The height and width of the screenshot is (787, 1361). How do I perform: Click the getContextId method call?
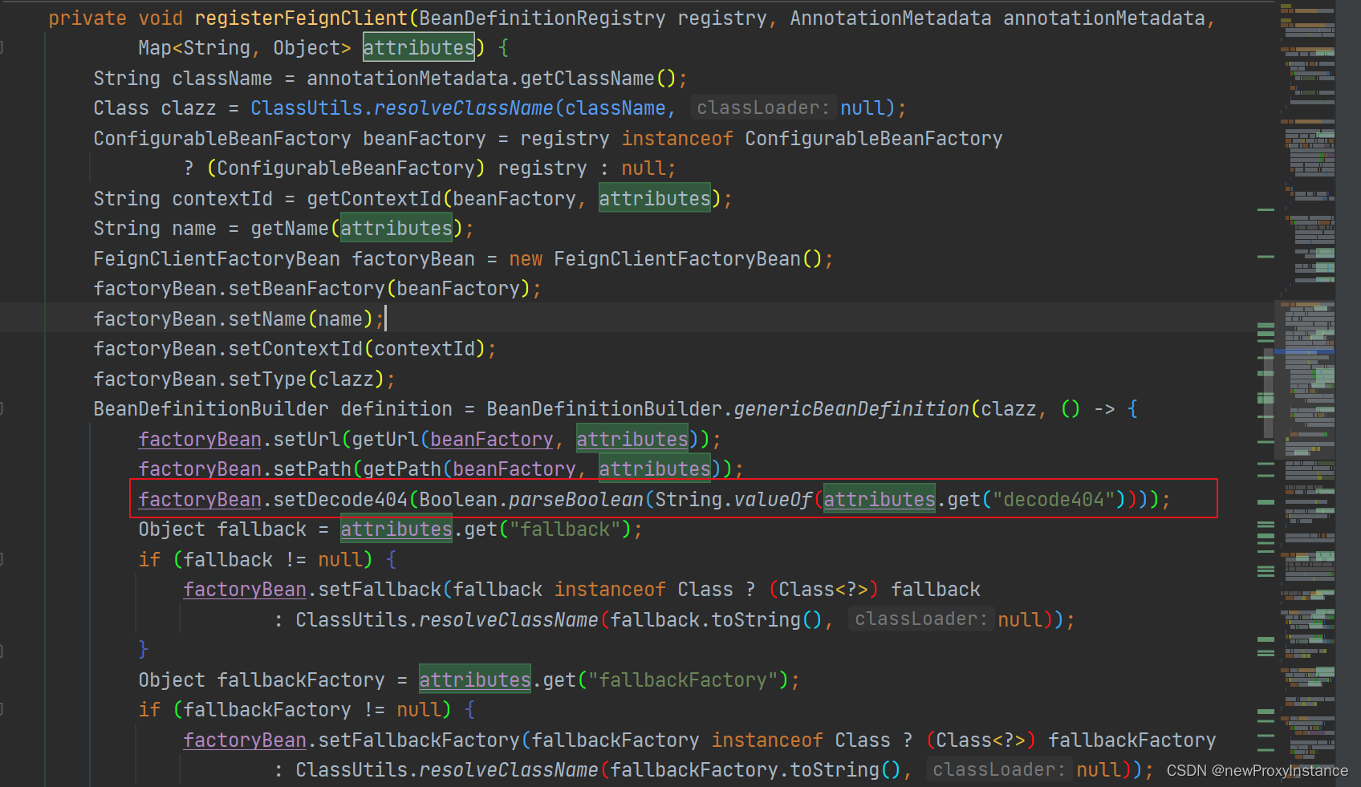click(x=374, y=198)
